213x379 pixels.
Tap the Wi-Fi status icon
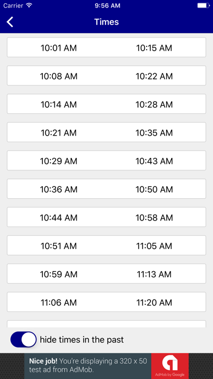(x=29, y=5)
